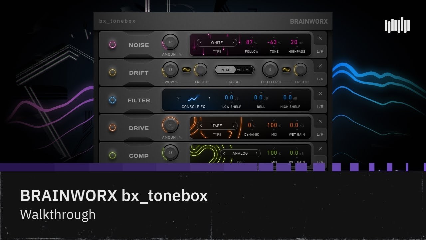The height and width of the screenshot is (240, 426).
Task: Click the Bell 0.0 dB value
Action: [x=259, y=98]
